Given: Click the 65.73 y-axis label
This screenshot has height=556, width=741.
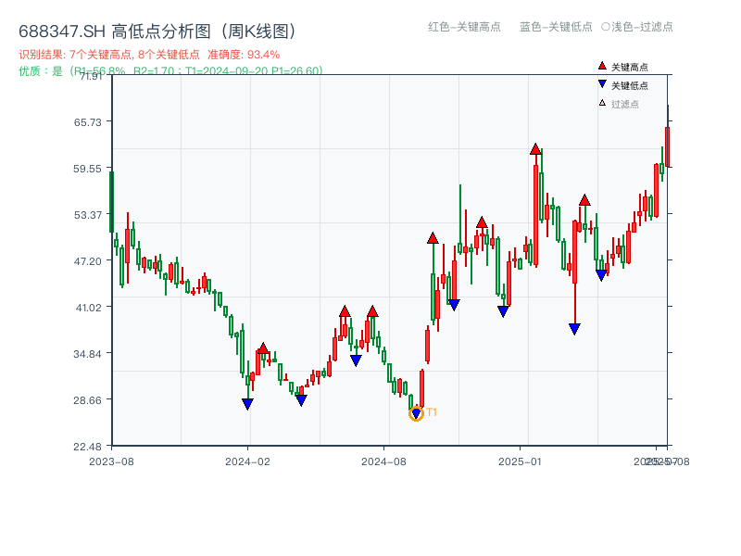Looking at the screenshot, I should [87, 122].
